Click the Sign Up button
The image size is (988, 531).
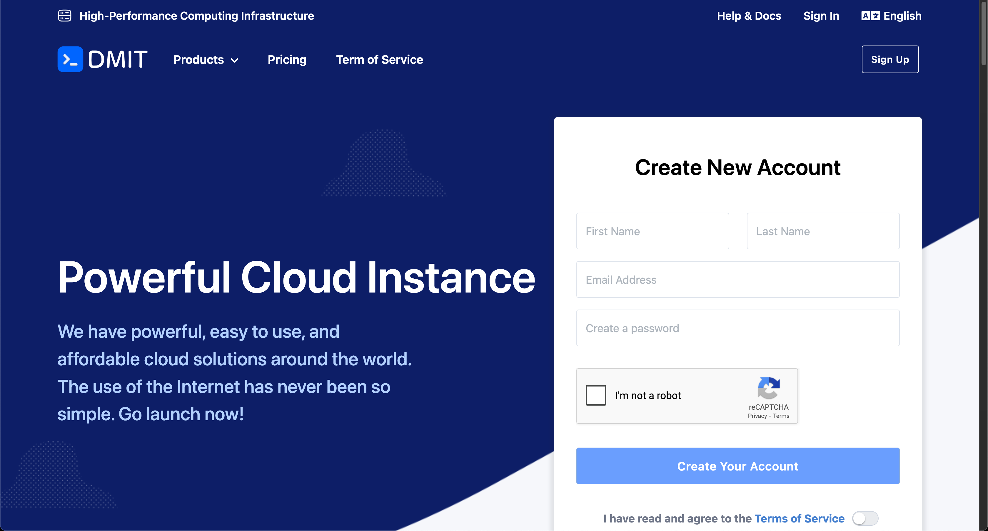click(890, 59)
